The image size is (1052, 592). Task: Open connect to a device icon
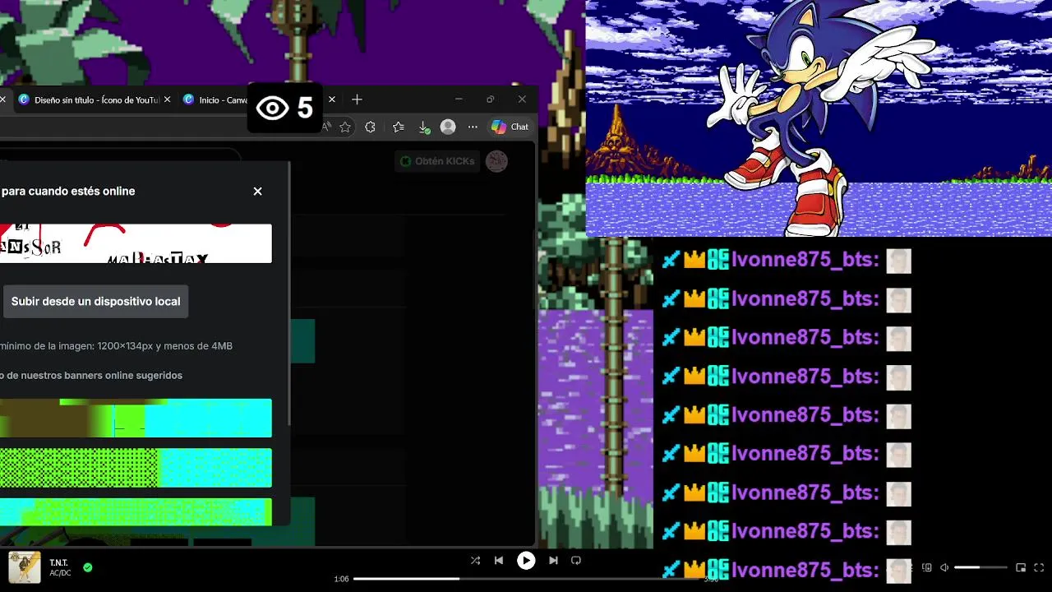point(927,567)
